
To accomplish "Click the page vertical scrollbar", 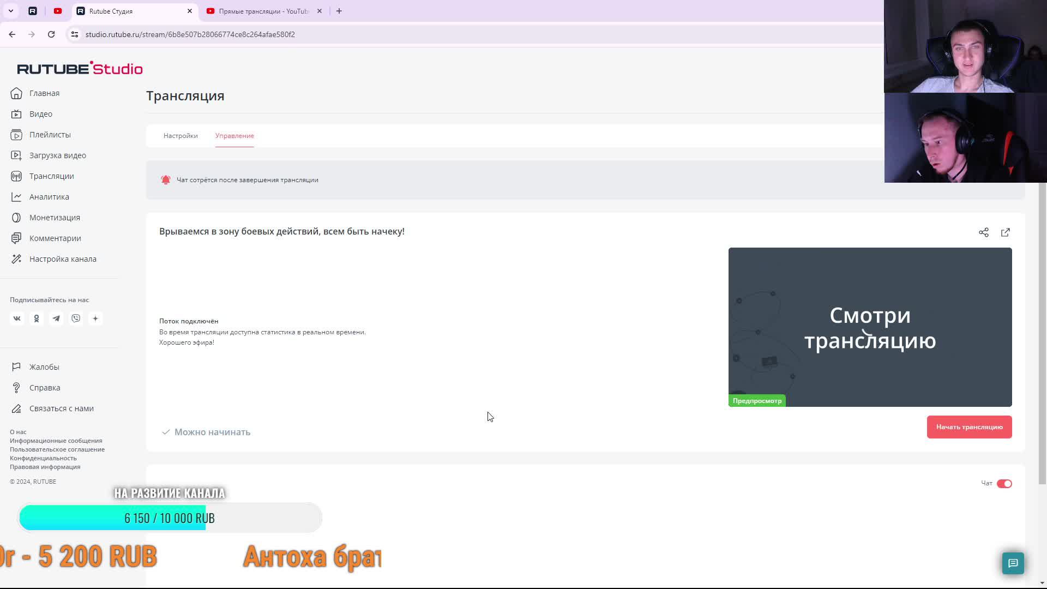I will pyautogui.click(x=1042, y=333).
